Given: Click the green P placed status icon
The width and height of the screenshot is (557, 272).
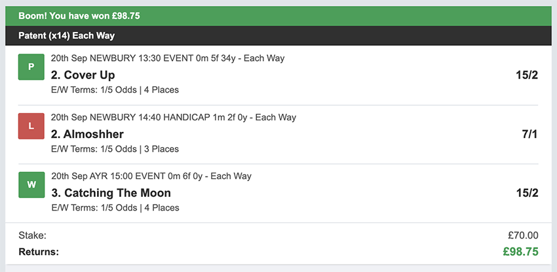Looking at the screenshot, I should [31, 67].
